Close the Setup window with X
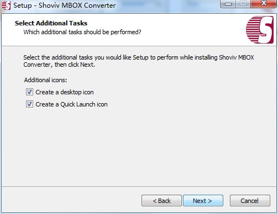 point(264,3)
